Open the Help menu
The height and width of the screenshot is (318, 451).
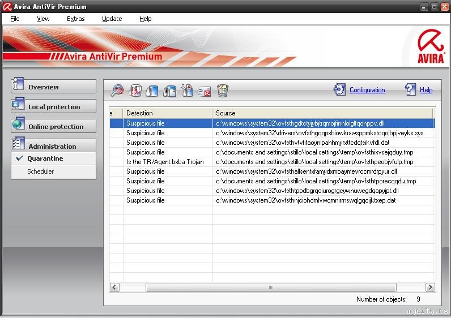pyautogui.click(x=145, y=19)
